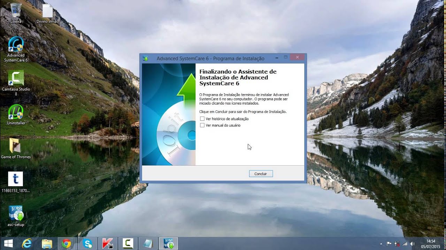Open Camtasia from taskbar
Viewport: 446px width, 250px height.
click(127, 243)
